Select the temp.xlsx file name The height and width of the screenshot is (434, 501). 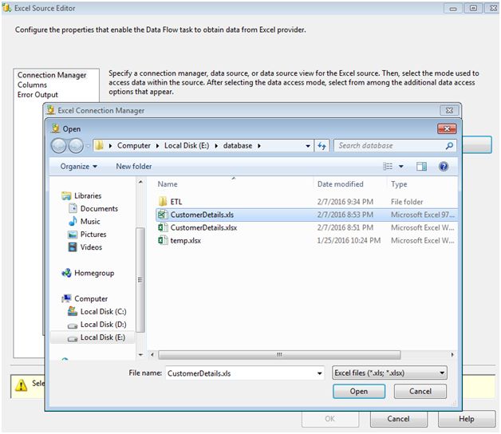click(185, 241)
